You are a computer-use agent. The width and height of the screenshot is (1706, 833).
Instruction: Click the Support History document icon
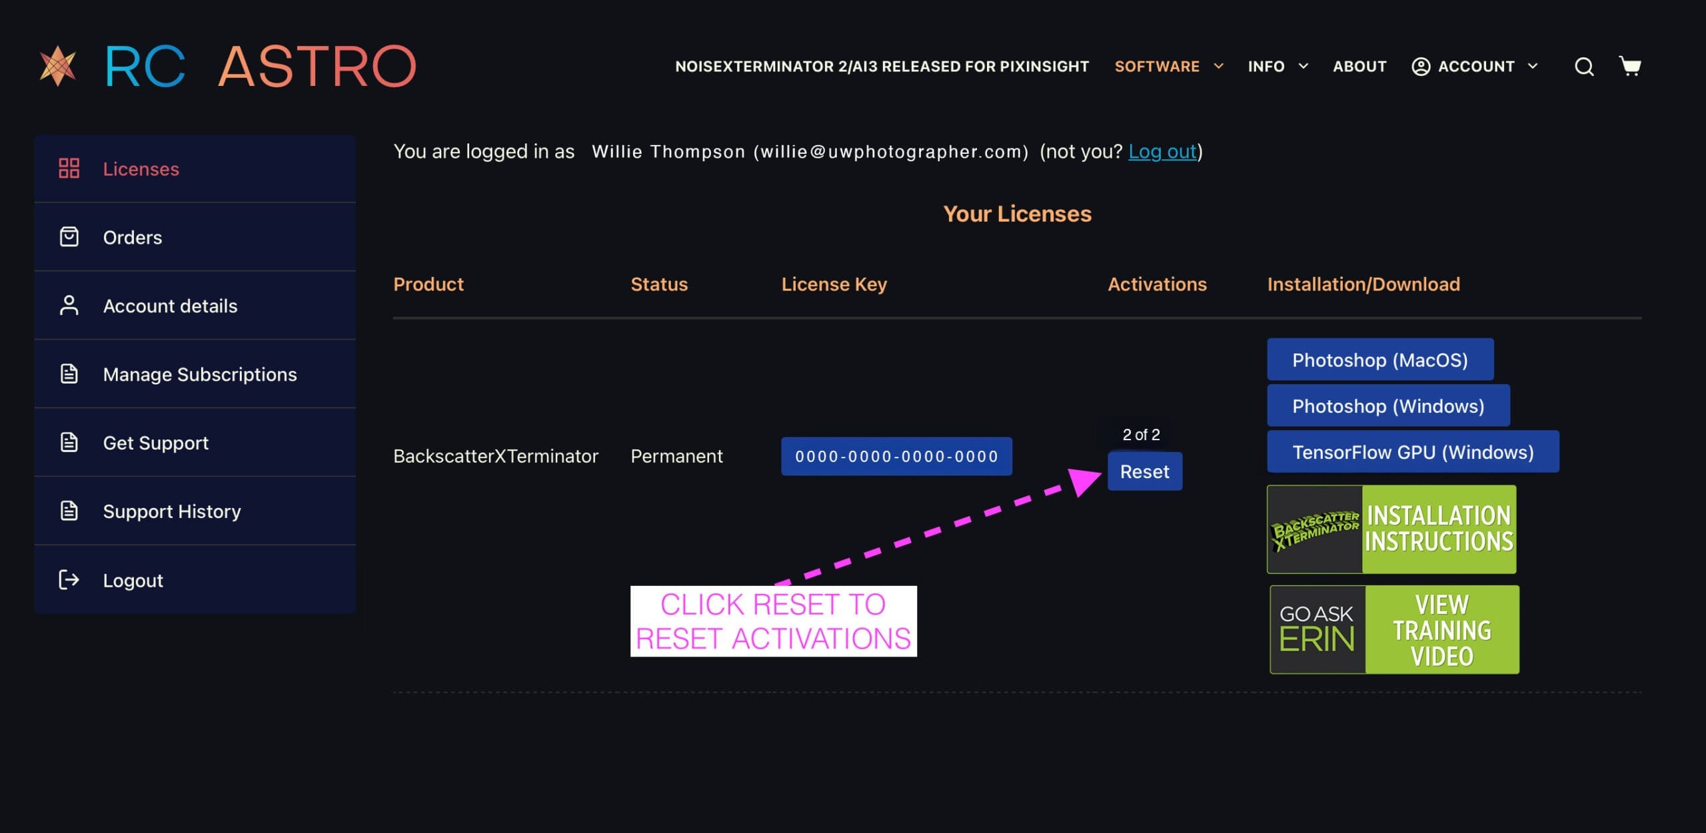pos(69,511)
